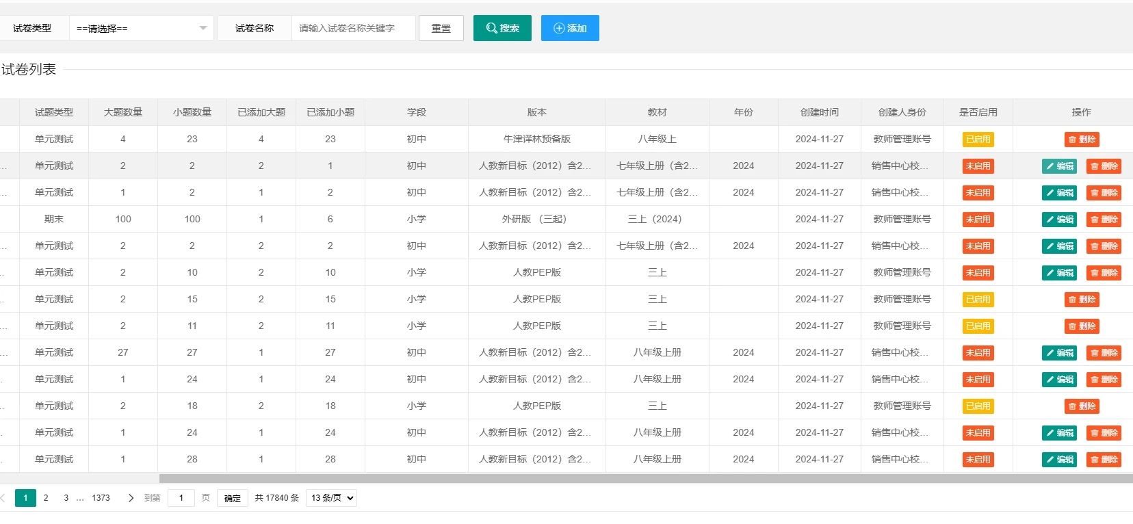The height and width of the screenshot is (524, 1133).
Task: Open the 13 条/页 page size dropdown
Action: point(332,498)
